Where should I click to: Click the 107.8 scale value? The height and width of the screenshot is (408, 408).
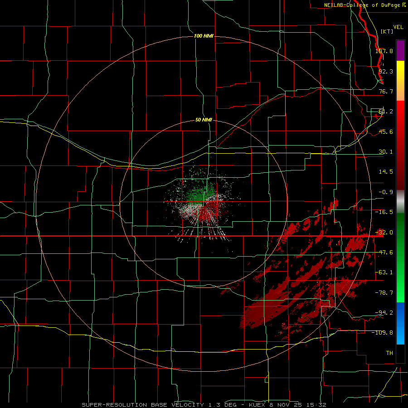tap(384, 51)
